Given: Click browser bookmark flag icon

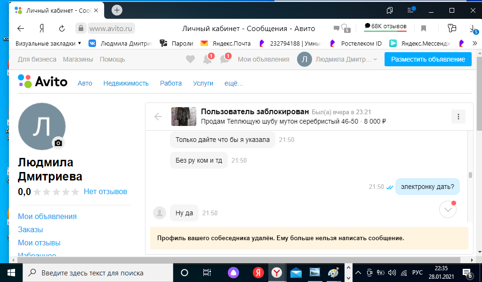Looking at the screenshot, I should coord(424,28).
